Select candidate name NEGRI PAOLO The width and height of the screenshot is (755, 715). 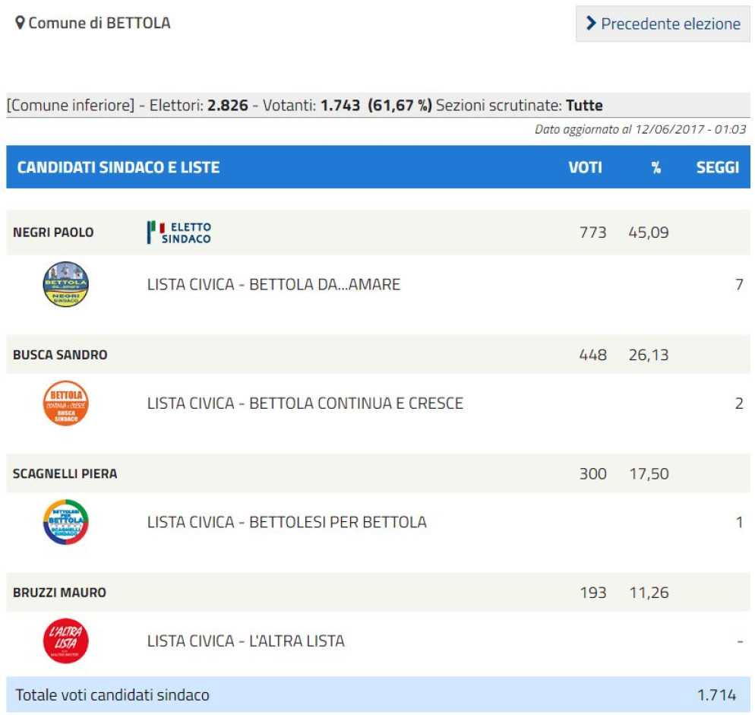53,233
